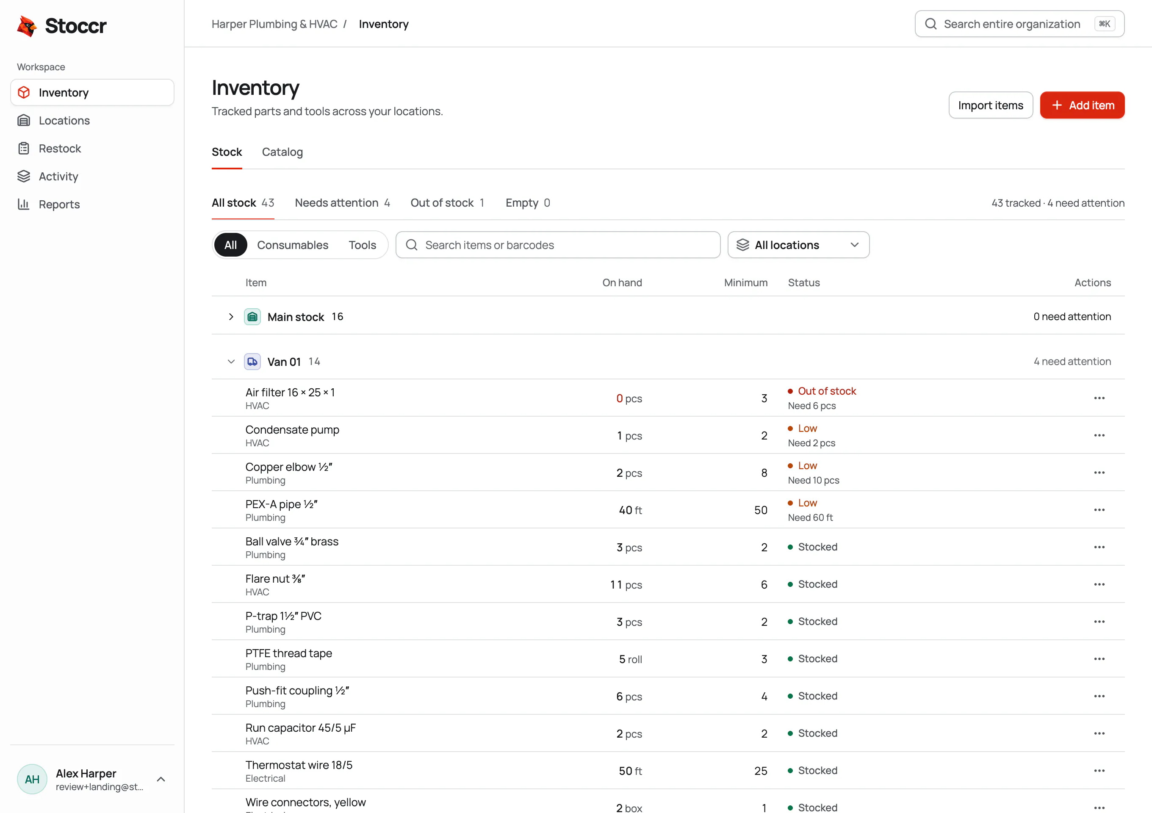Open actions menu for Push-fit coupling ½″
1152x813 pixels.
pyautogui.click(x=1099, y=696)
